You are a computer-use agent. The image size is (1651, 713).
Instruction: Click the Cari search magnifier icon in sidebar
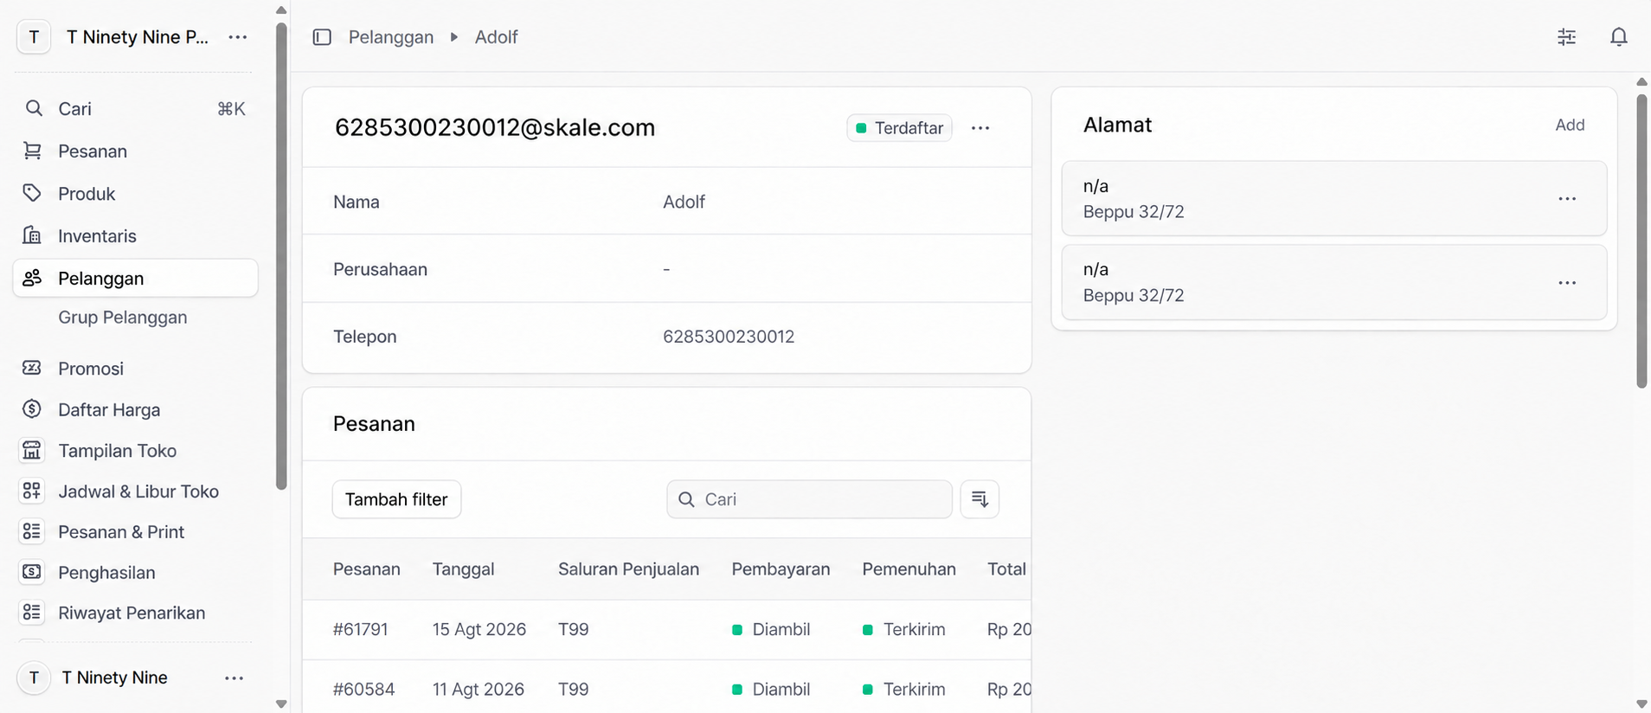coord(34,108)
